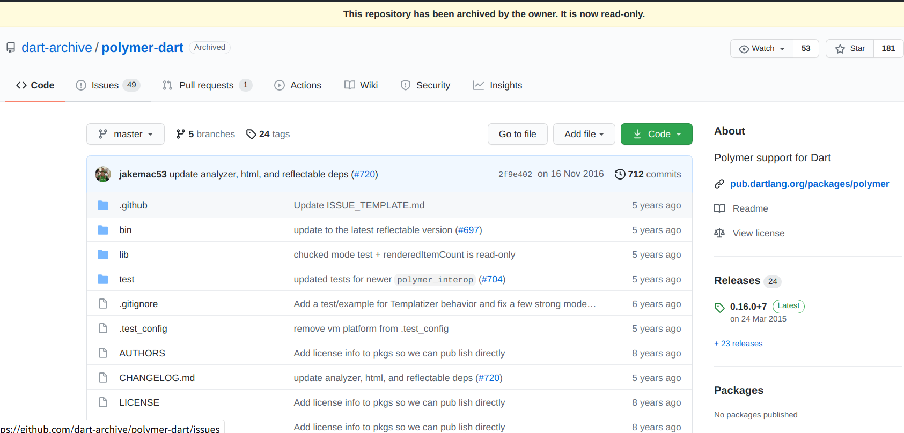Click the release tag icon for 0.16.0+7
The height and width of the screenshot is (433, 904).
point(719,307)
